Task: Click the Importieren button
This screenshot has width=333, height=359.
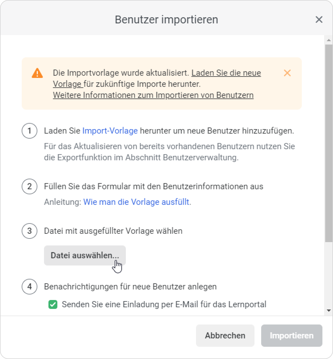Action: (x=292, y=336)
